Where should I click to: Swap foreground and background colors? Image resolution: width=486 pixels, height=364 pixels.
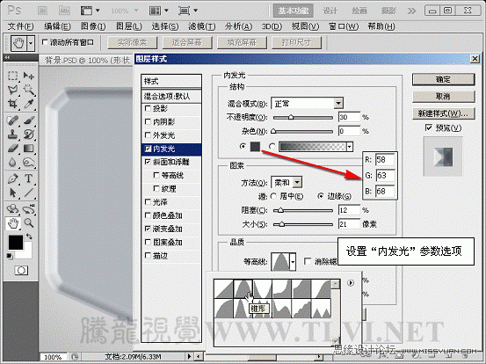pos(29,237)
